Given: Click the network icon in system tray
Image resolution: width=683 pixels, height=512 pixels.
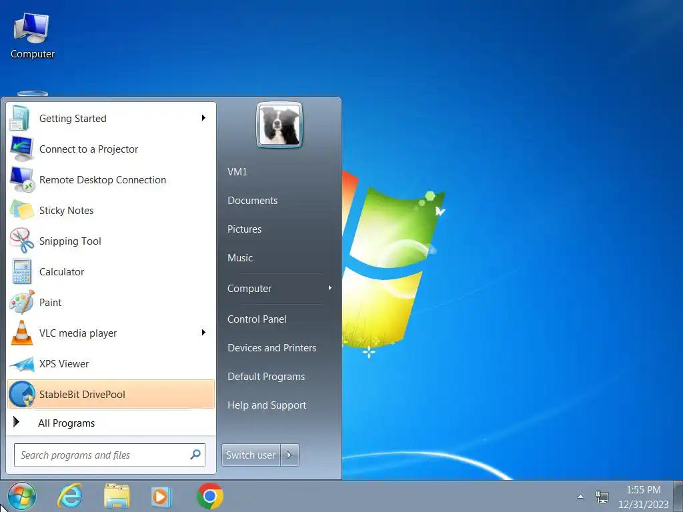Looking at the screenshot, I should (602, 496).
